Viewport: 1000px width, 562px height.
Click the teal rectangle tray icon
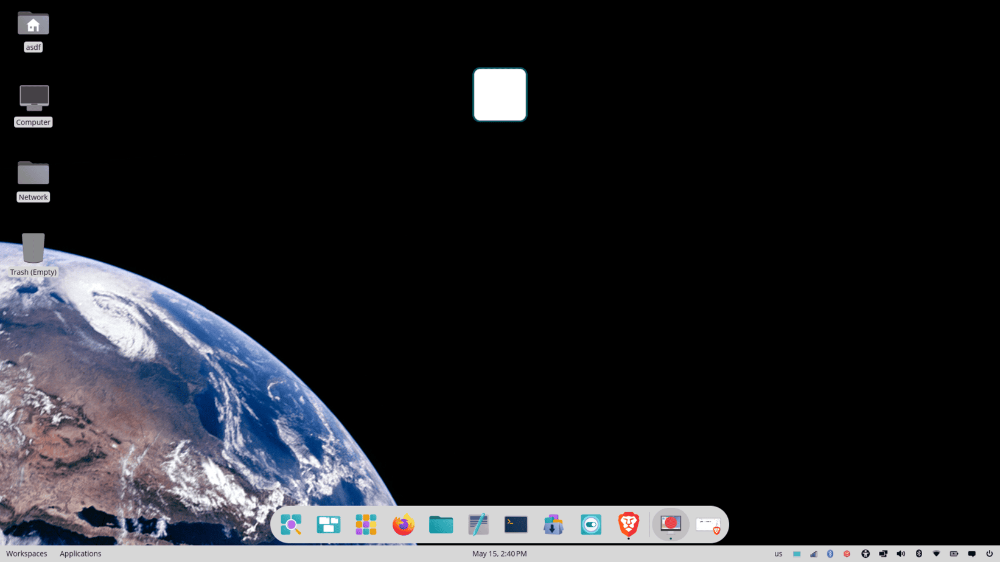[797, 553]
